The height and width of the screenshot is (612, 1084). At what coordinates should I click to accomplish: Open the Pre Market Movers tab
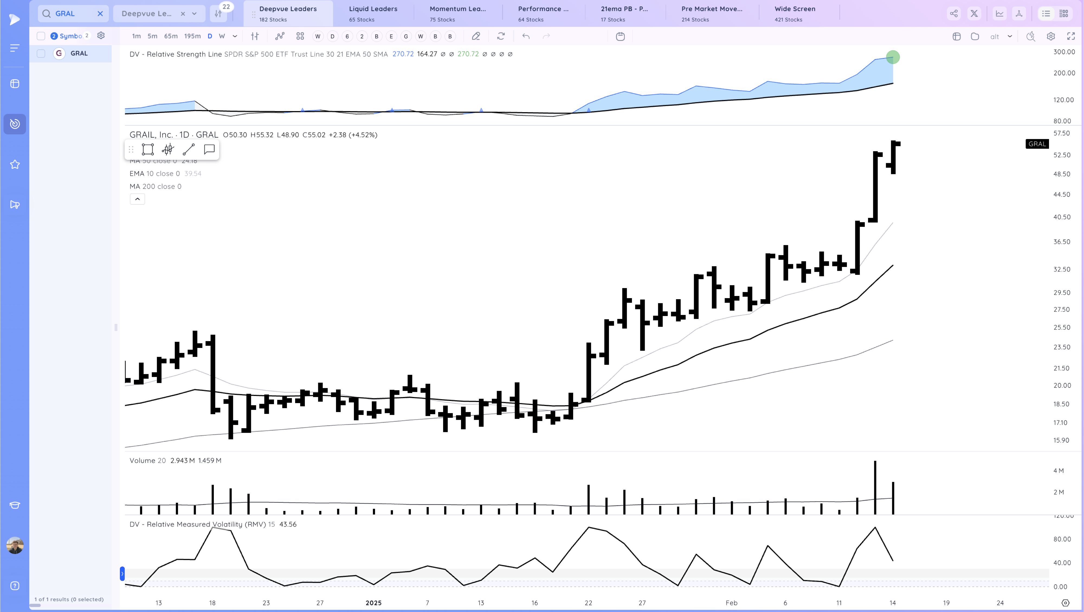coord(712,14)
